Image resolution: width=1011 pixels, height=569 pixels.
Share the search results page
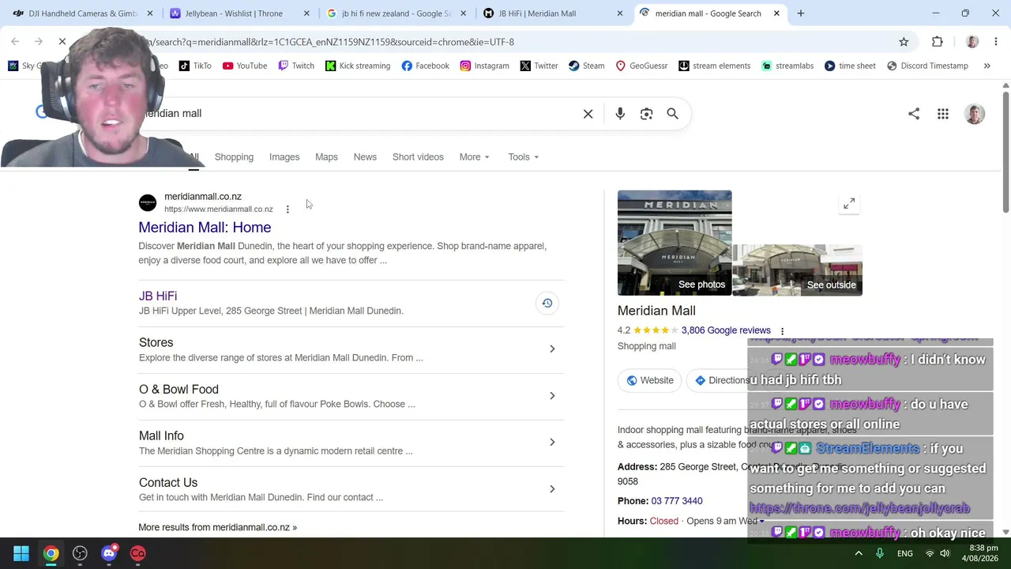pos(914,114)
